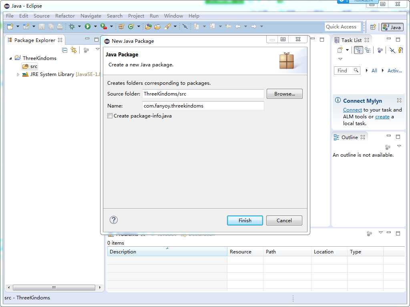Select the Java perspective button
This screenshot has width=410, height=307.
[x=392, y=27]
